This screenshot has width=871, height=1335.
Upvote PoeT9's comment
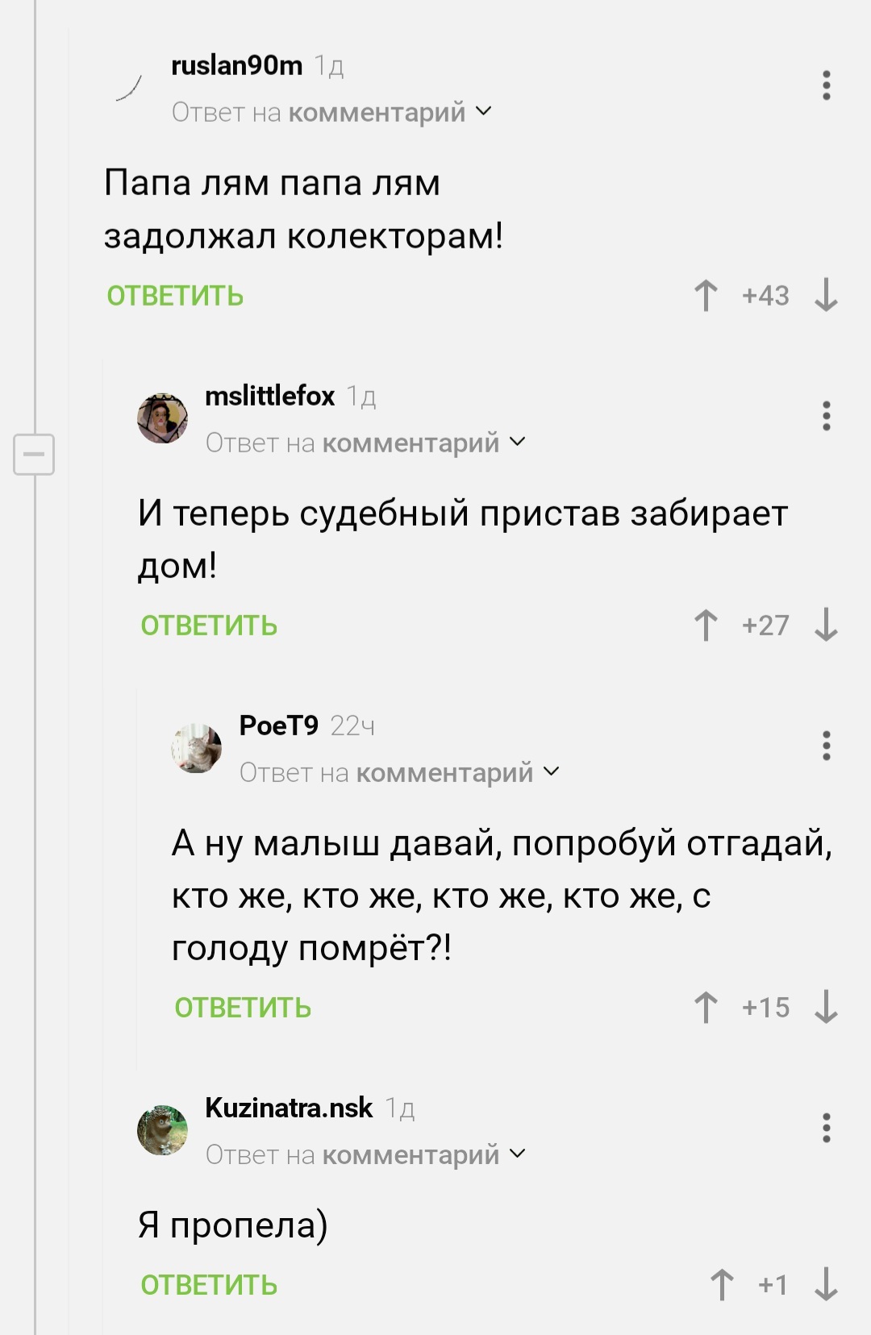click(x=706, y=1008)
